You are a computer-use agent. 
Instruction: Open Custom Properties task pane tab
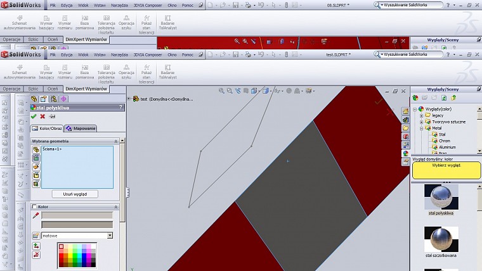coord(405,161)
